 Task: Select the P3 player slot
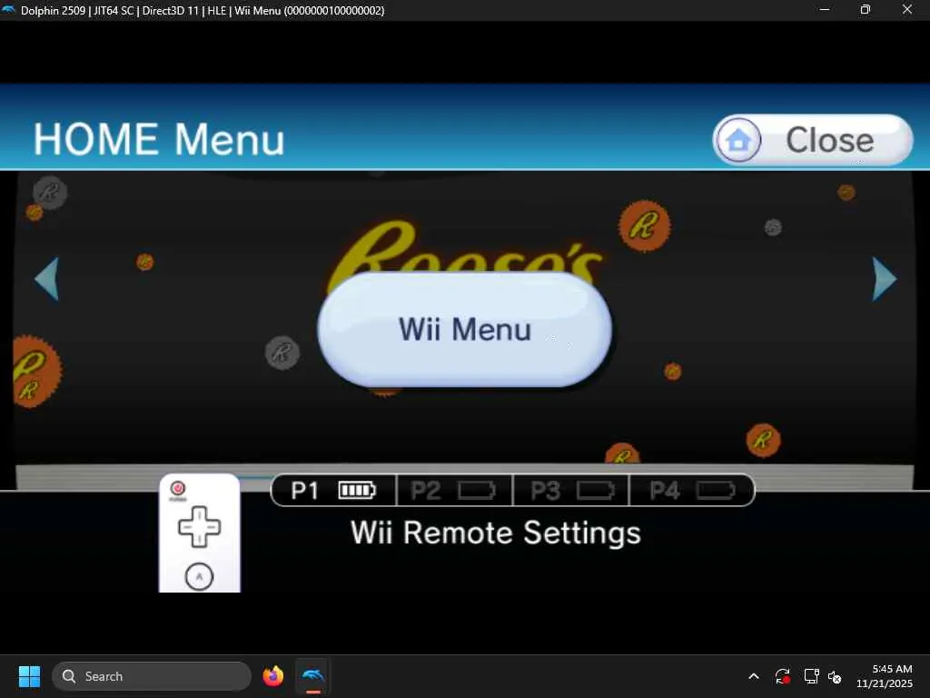click(570, 490)
